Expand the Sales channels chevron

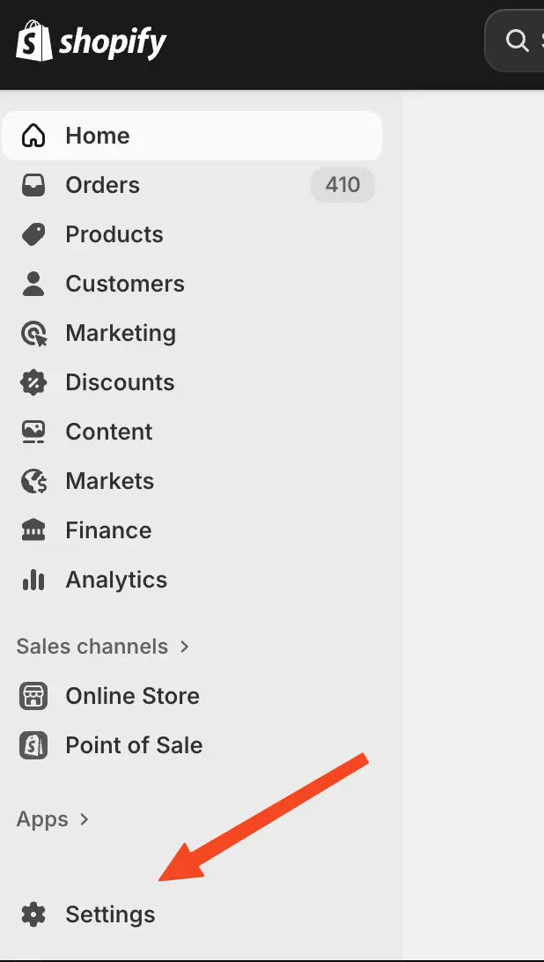[185, 647]
